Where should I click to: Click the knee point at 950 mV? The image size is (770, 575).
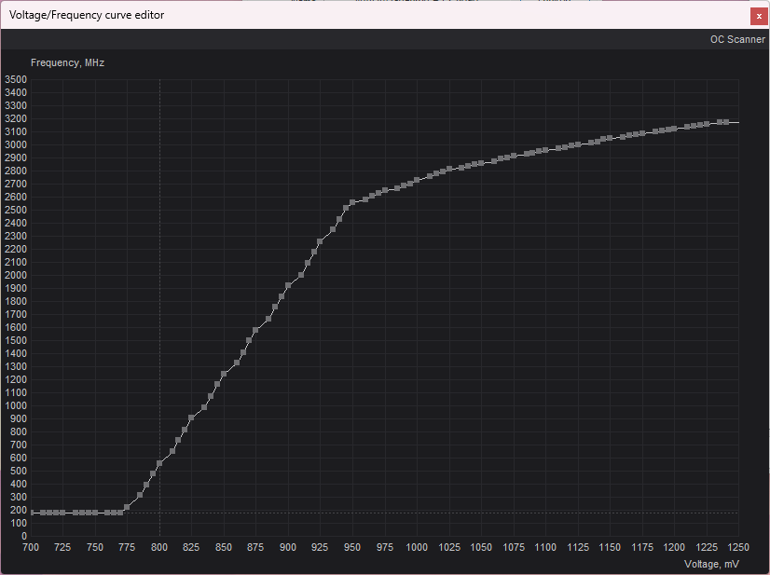click(x=352, y=202)
